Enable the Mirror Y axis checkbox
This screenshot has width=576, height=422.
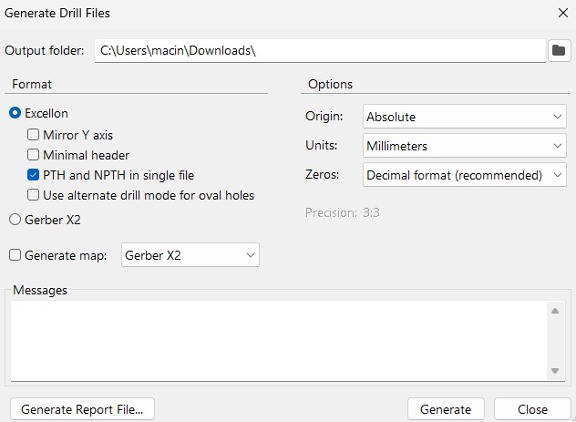coord(34,135)
